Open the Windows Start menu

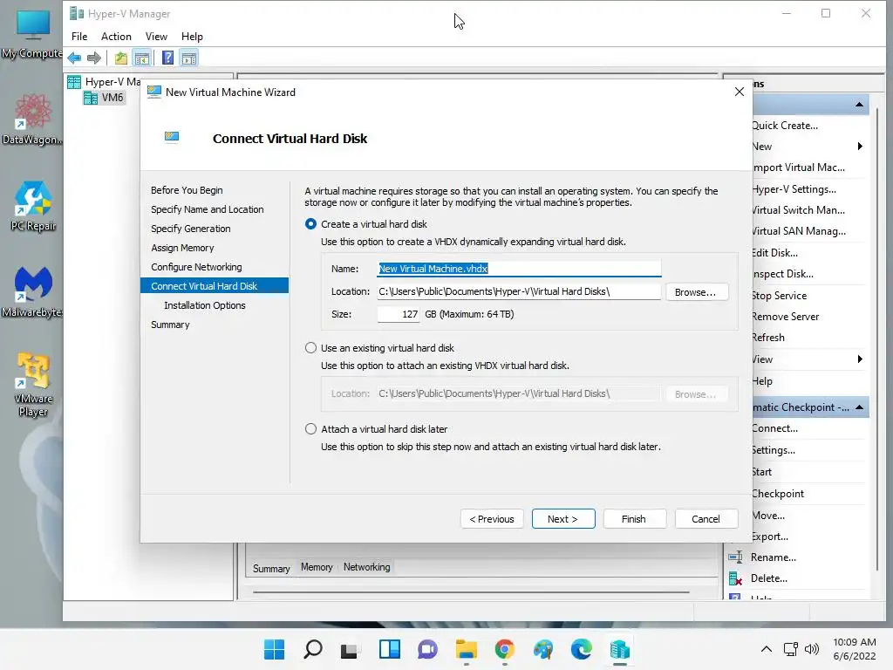coord(274,649)
